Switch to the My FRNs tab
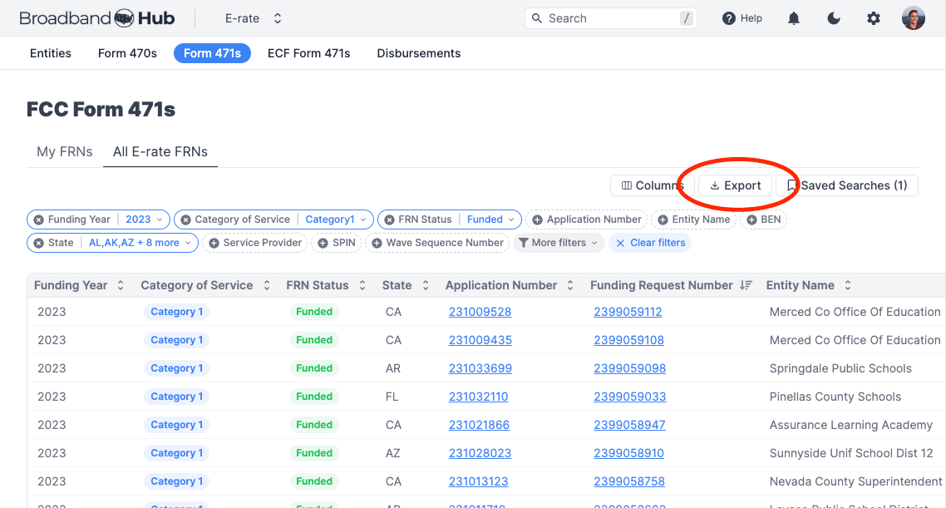 coord(64,151)
